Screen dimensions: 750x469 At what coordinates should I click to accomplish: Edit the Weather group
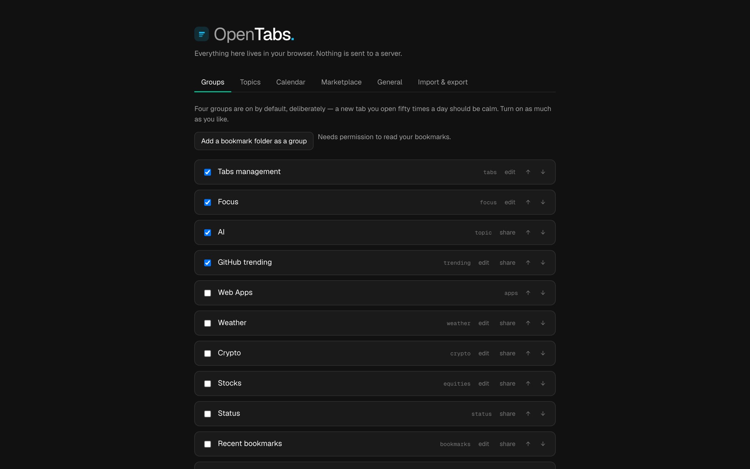coord(484,323)
